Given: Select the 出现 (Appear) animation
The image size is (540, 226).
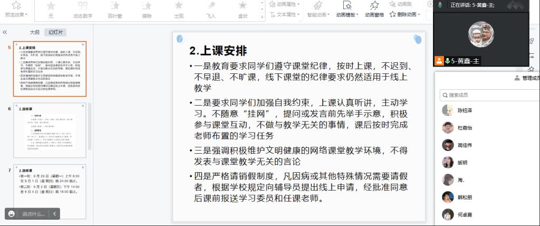Looking at the screenshot, I should point(179,8).
